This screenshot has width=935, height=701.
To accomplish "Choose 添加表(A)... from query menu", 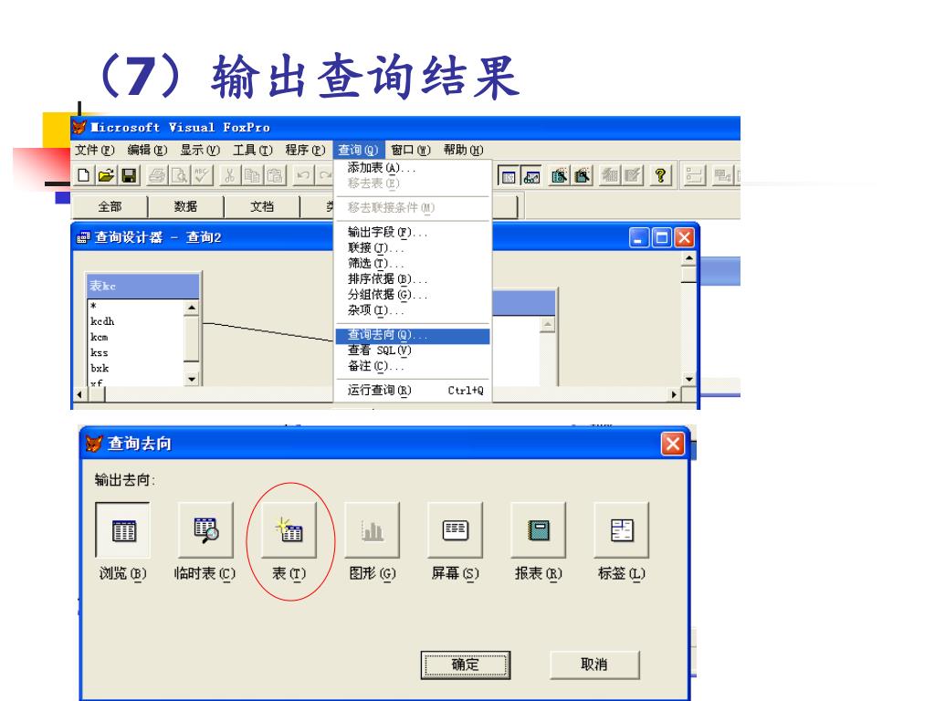I will point(413,168).
